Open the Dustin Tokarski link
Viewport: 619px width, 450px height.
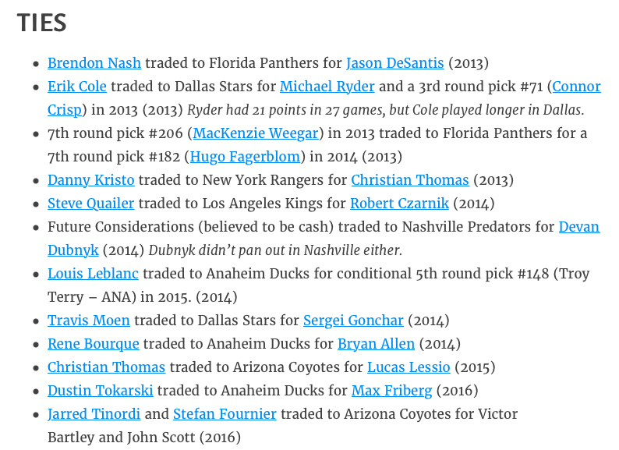(x=101, y=391)
